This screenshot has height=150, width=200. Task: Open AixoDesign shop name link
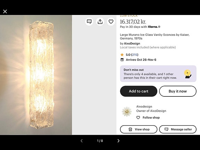pyautogui.click(x=132, y=44)
